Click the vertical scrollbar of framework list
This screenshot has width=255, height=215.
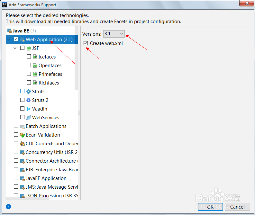tap(76, 58)
